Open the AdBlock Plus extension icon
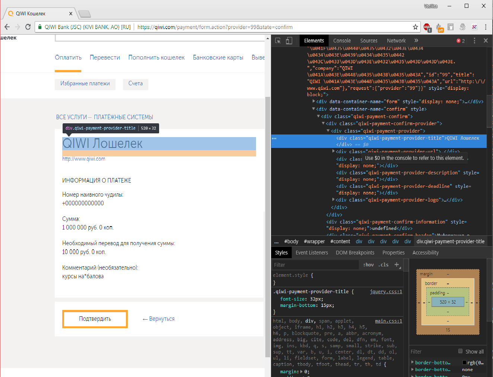The image size is (493, 377). point(427,27)
